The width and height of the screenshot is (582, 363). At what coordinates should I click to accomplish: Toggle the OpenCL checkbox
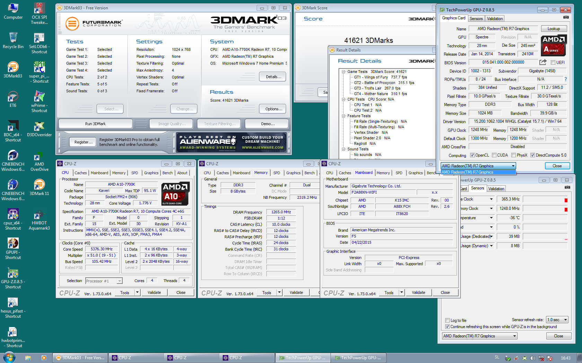472,155
